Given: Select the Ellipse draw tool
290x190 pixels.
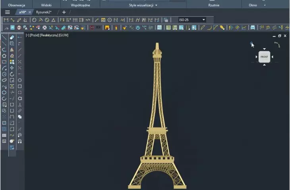Looking at the screenshot, I should (4, 92).
